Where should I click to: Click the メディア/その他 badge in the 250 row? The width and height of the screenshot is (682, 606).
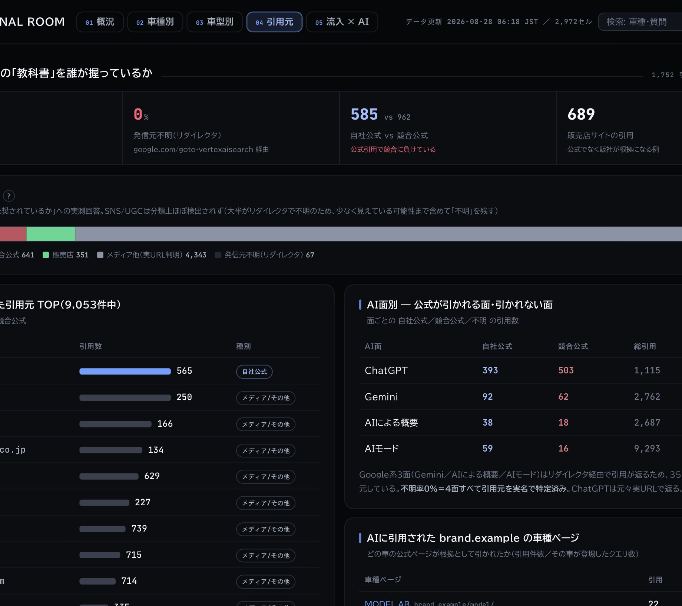(266, 398)
